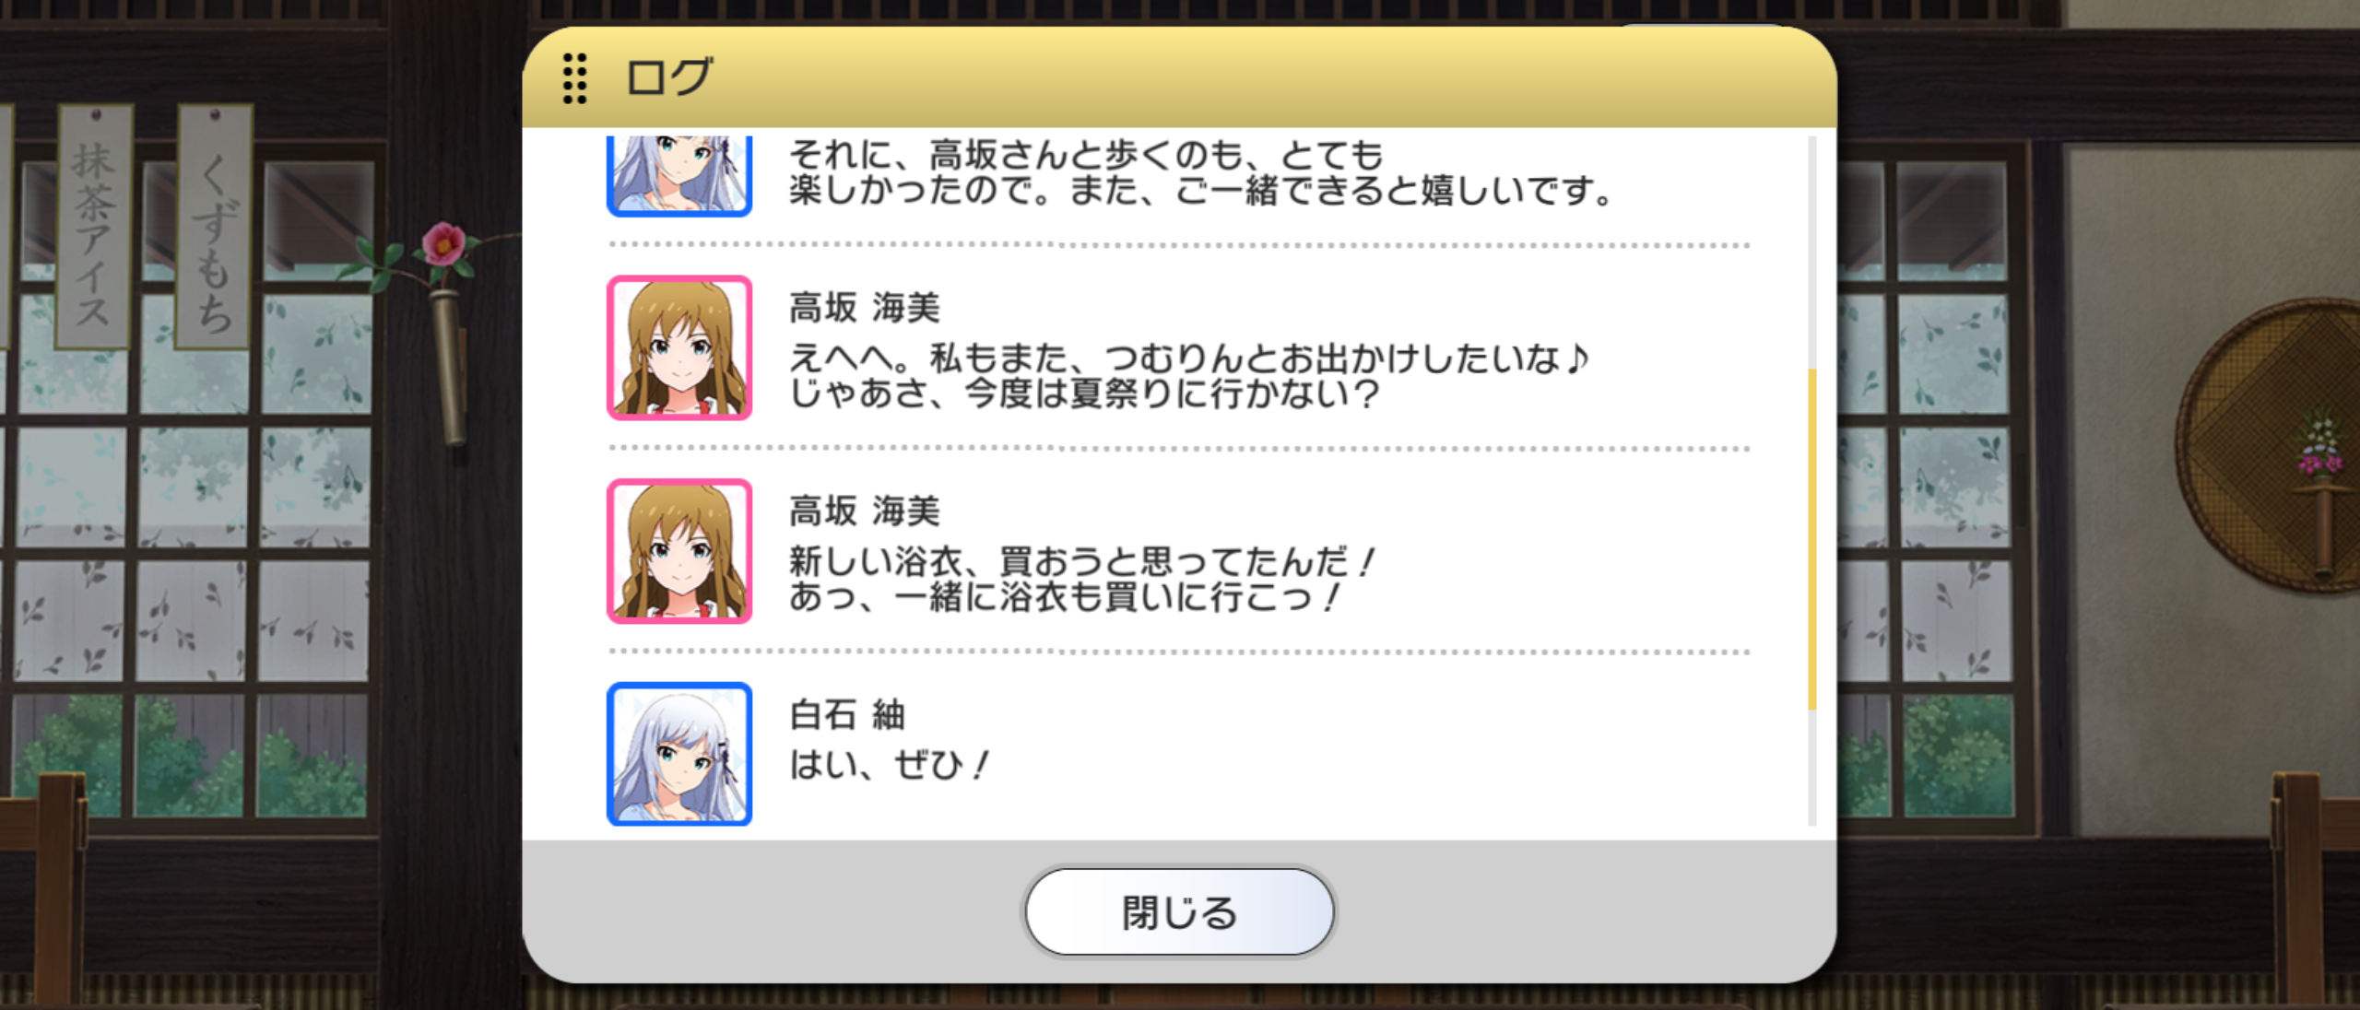Click 高坂 海美 avatar beside 夏祭り message

679,348
